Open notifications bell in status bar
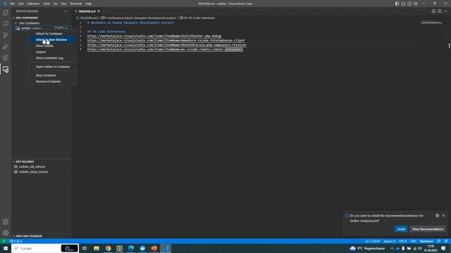 pos(446,241)
